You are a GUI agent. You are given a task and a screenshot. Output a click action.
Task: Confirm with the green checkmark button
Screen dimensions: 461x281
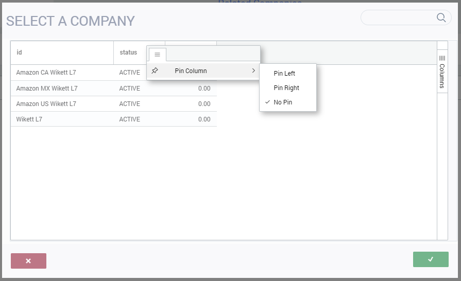coord(431,259)
